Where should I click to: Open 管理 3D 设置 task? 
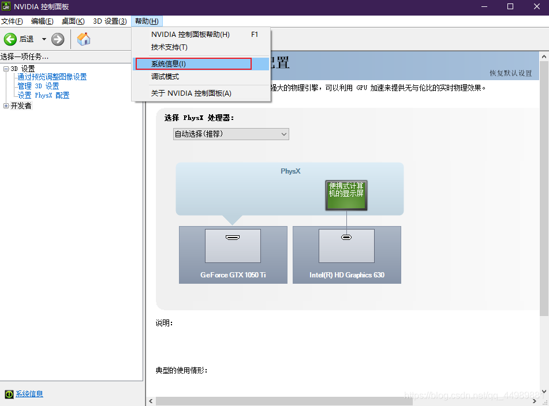tap(38, 86)
